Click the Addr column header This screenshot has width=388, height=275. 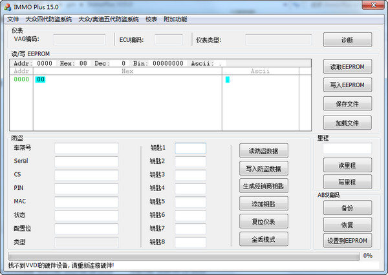point(21,71)
